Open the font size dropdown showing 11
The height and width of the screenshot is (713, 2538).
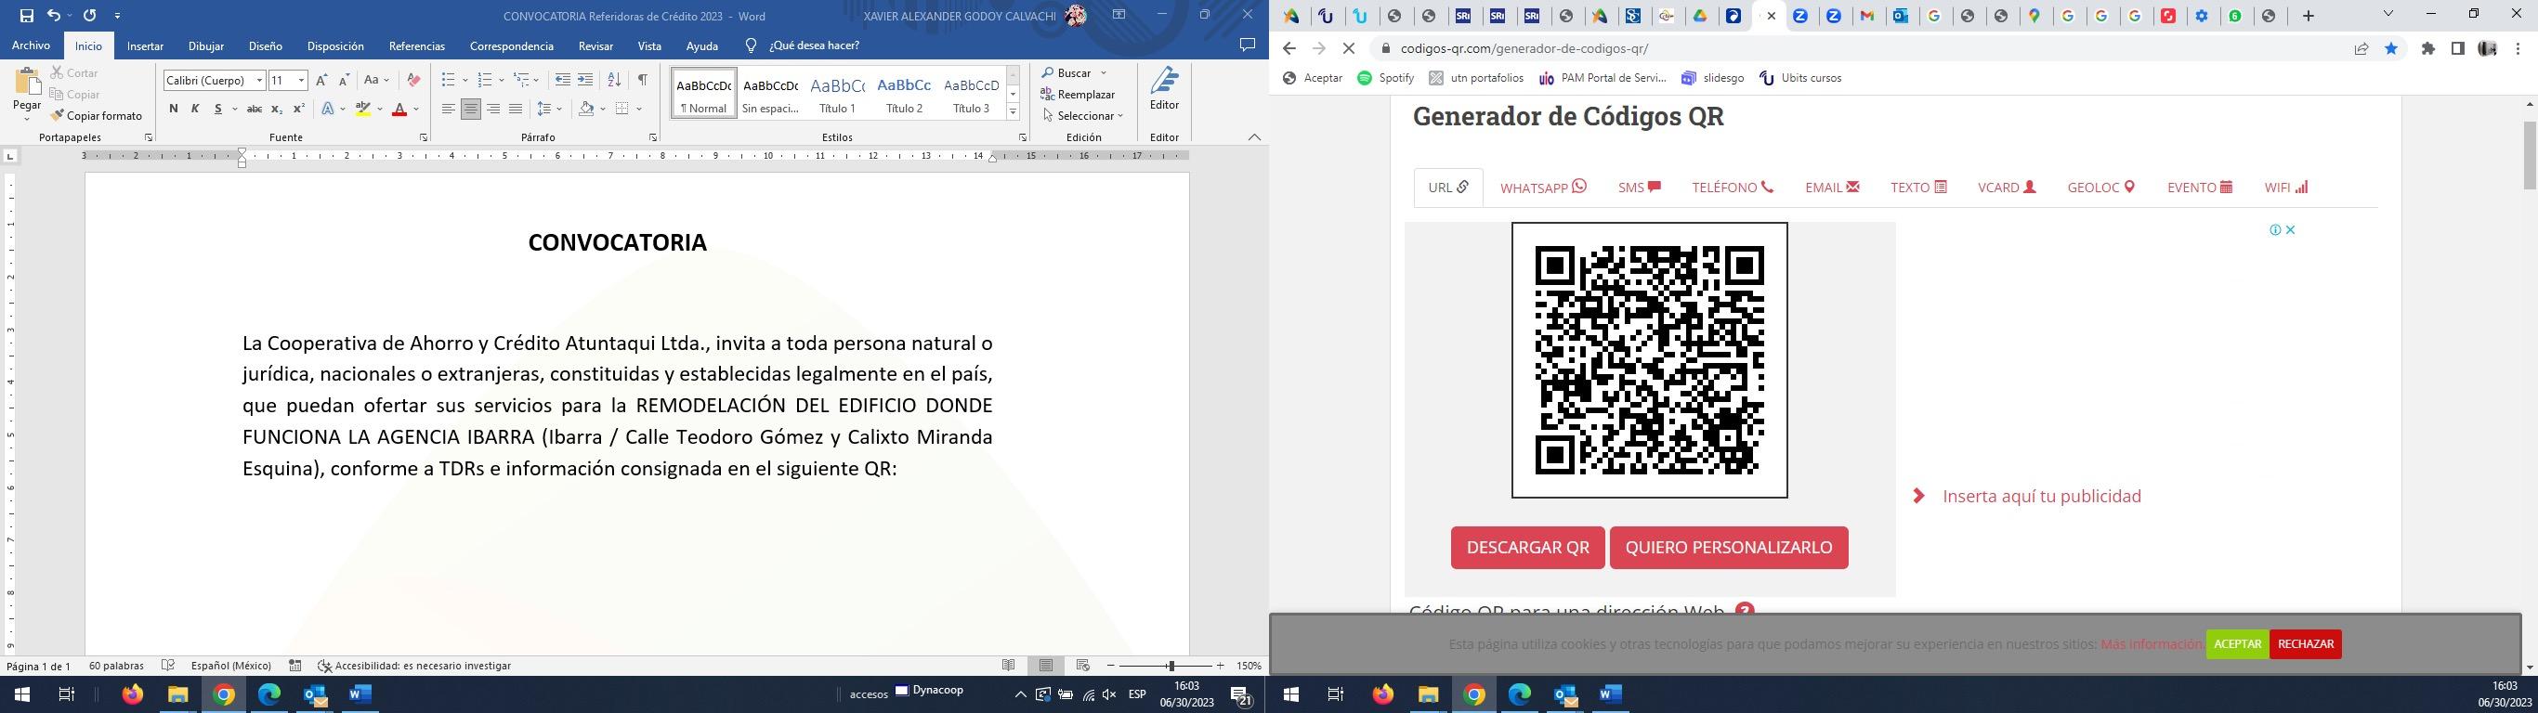[x=302, y=81]
